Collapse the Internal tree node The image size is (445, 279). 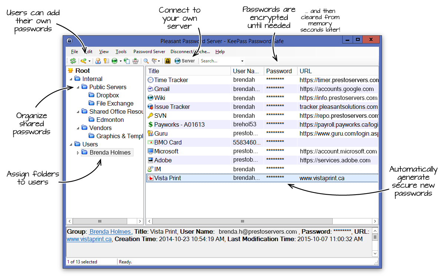(x=70, y=79)
